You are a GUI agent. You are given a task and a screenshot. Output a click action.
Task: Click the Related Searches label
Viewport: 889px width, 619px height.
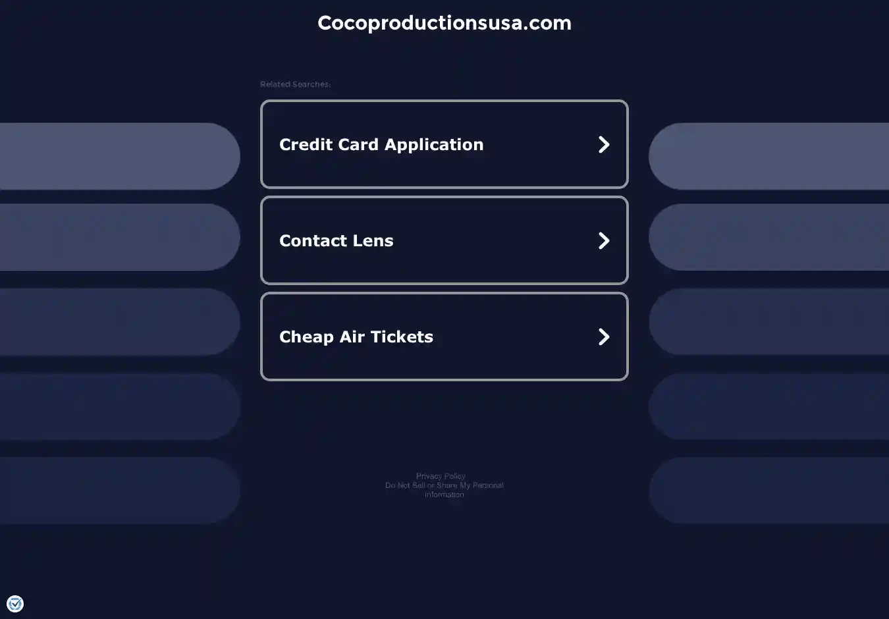click(x=295, y=84)
